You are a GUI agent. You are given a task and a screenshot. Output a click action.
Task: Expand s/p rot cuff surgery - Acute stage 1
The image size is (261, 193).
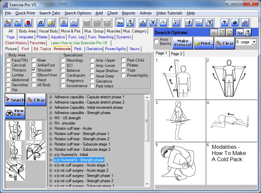tap(51, 165)
